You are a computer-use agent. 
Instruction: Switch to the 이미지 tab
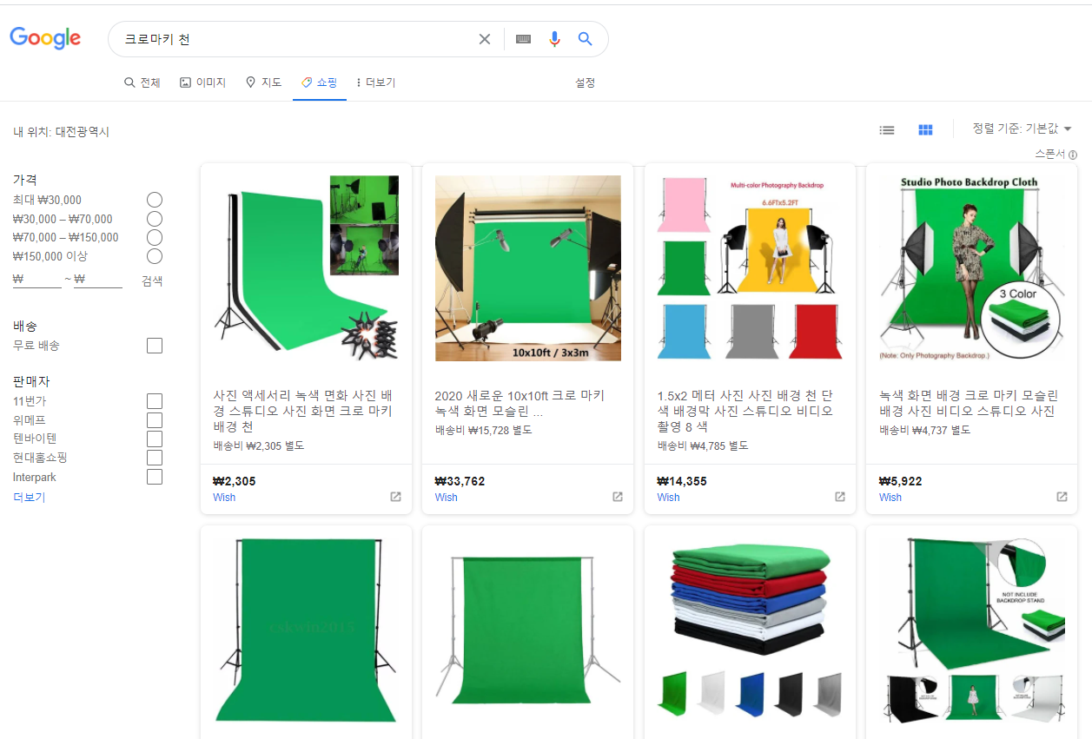click(x=202, y=82)
